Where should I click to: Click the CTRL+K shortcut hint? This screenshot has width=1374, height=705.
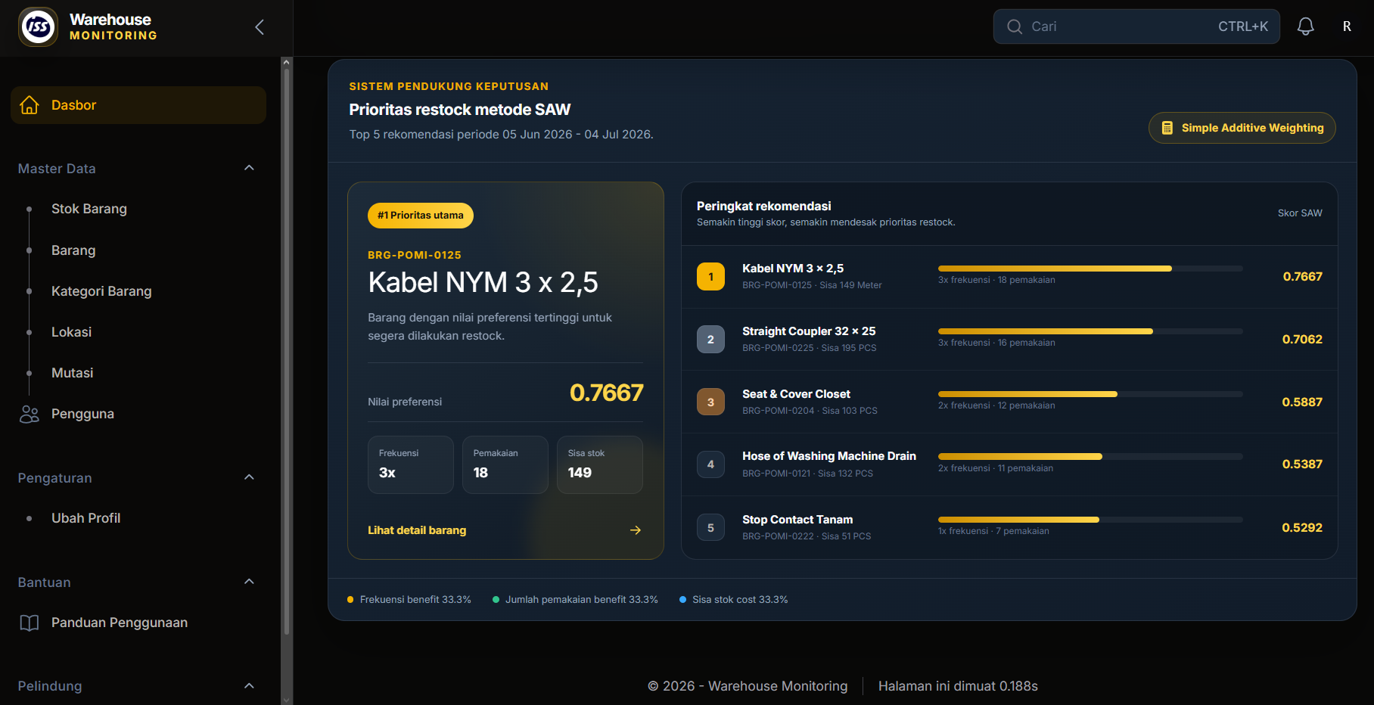[x=1243, y=26]
